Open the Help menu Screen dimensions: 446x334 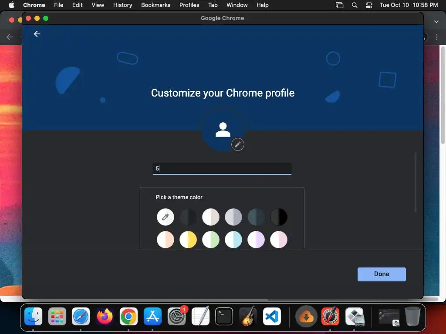[262, 5]
